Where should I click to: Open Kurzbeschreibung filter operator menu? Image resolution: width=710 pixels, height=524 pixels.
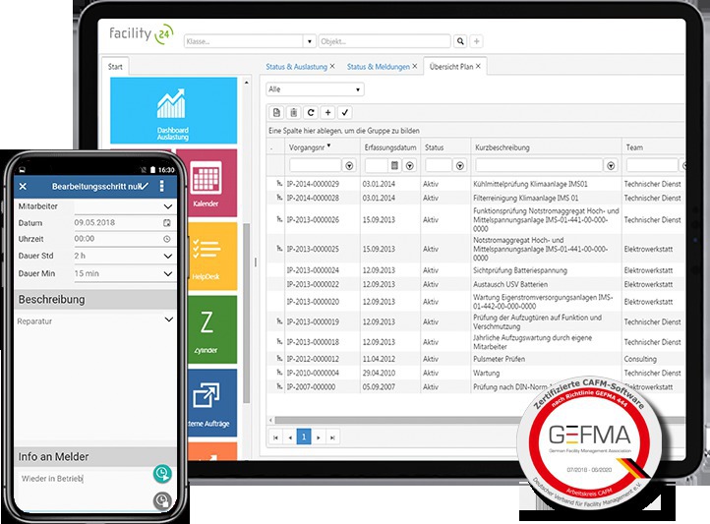pos(611,166)
